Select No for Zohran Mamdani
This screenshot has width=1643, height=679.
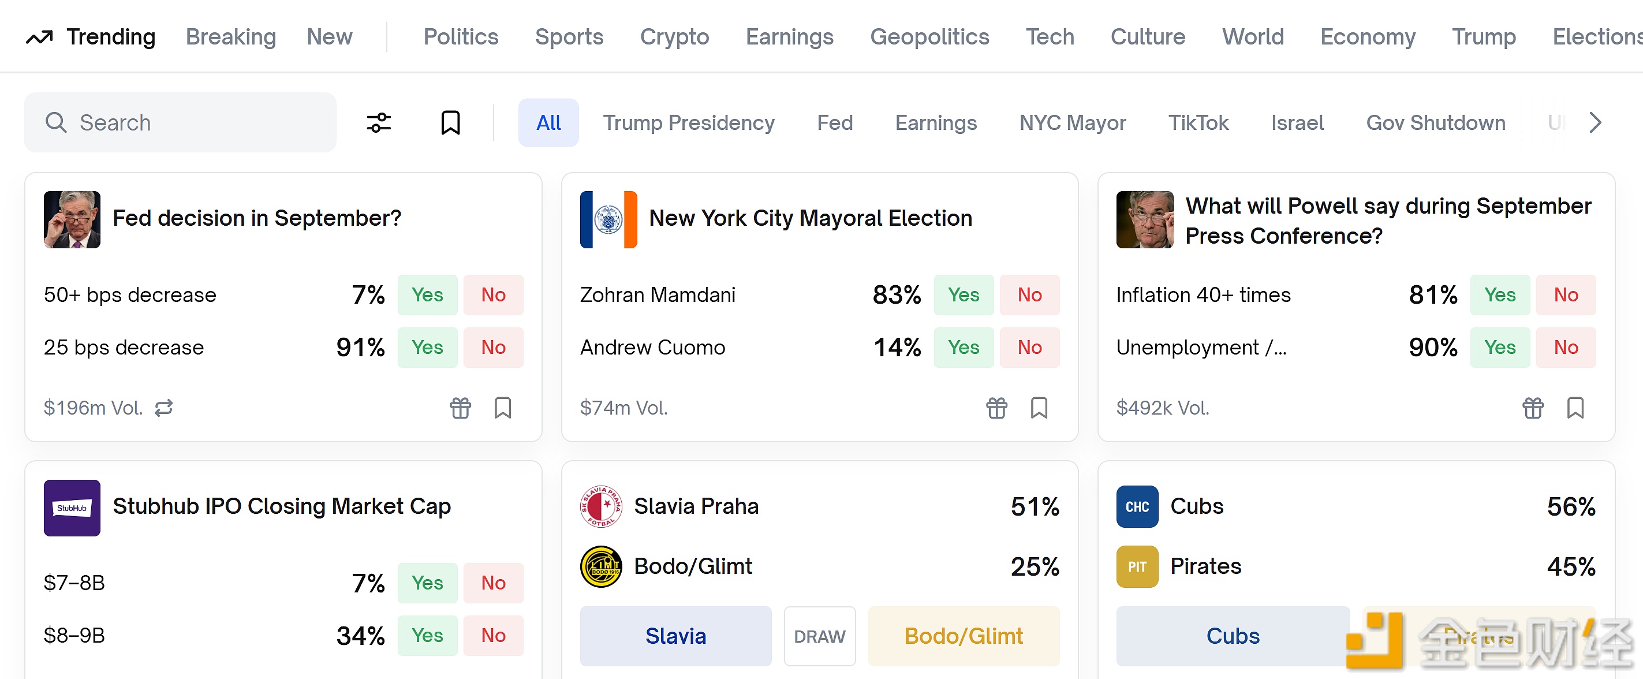click(x=1029, y=295)
